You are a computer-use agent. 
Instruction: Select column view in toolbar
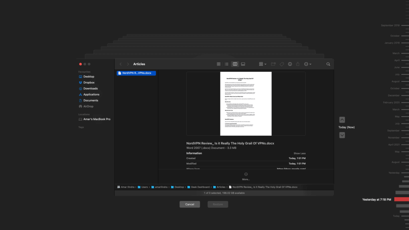[x=235, y=64]
